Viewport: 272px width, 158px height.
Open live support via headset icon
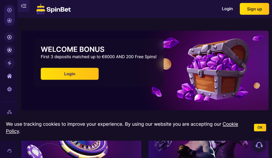[259, 145]
